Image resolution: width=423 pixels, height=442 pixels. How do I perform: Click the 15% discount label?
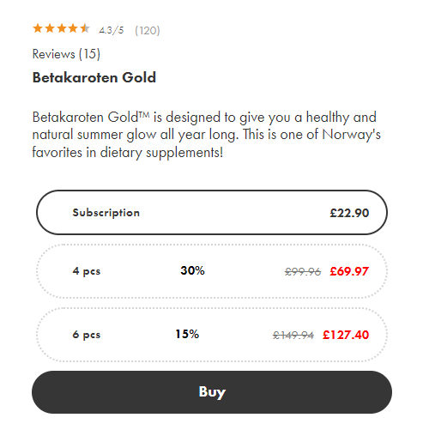[x=187, y=334]
